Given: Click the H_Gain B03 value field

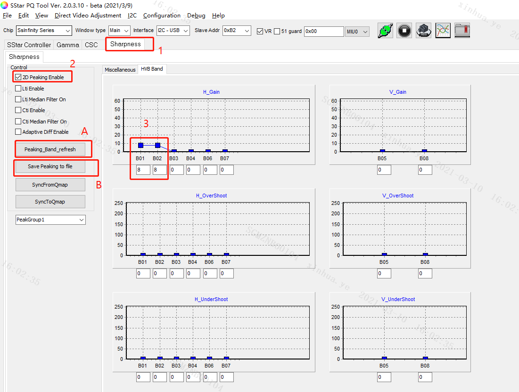Looking at the screenshot, I should [176, 170].
